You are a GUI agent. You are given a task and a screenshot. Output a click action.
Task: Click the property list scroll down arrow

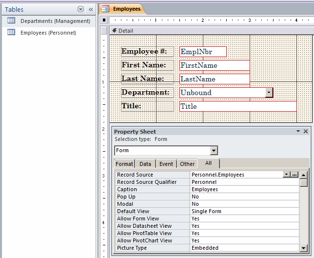(304, 248)
